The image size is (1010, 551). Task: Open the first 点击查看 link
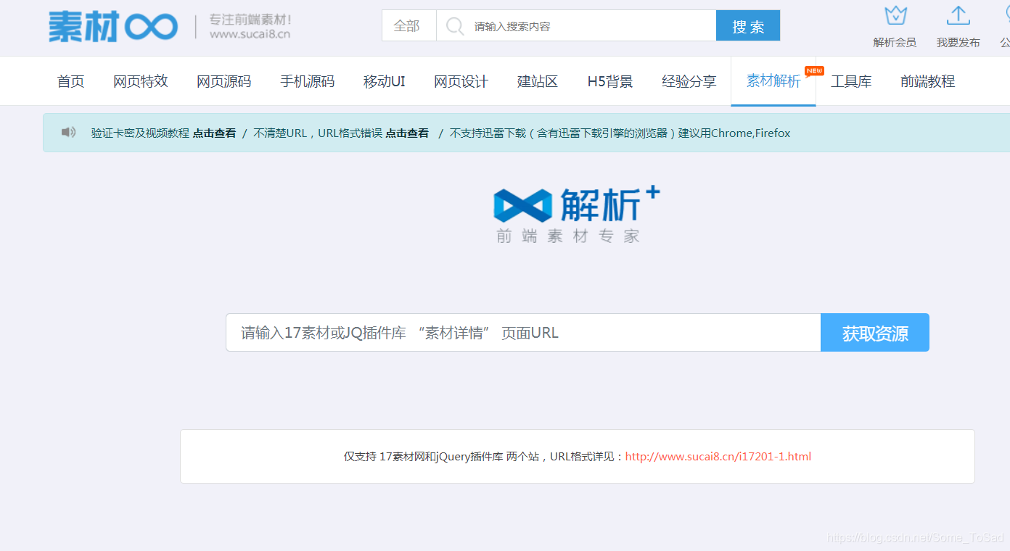click(213, 133)
